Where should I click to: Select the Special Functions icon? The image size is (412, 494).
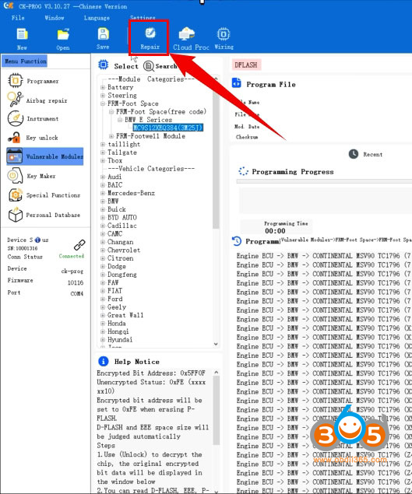(x=15, y=195)
